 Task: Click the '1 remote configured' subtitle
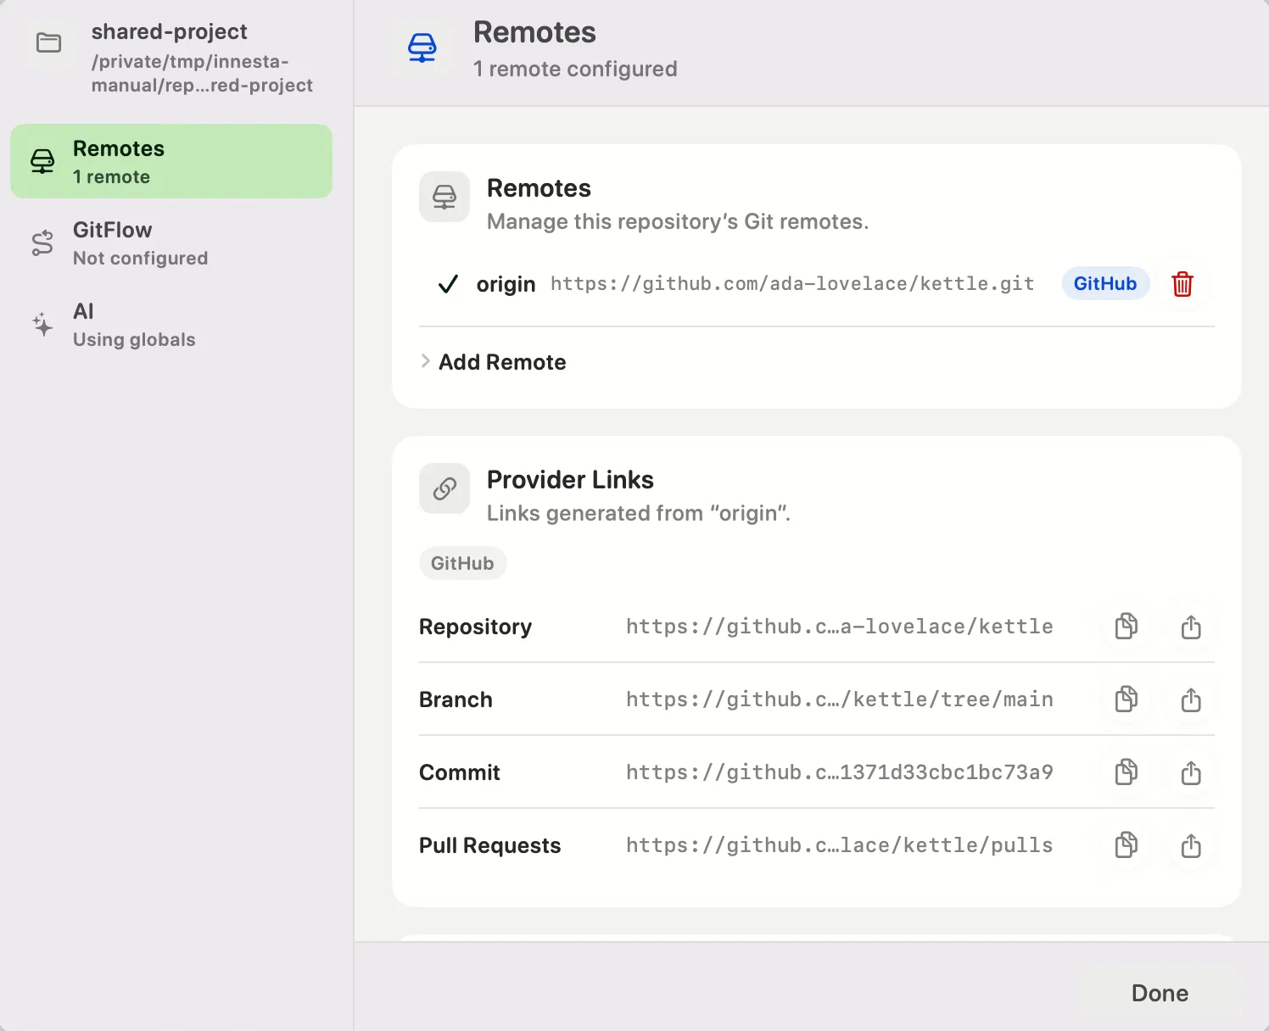pos(575,69)
